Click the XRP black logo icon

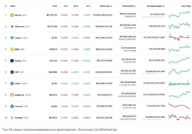point(12,72)
